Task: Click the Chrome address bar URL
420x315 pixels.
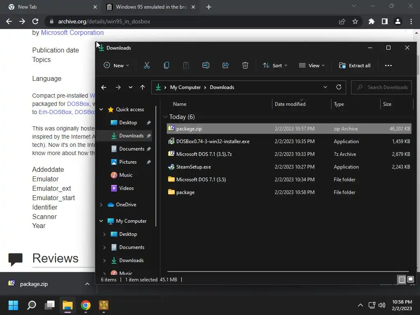Action: click(x=104, y=21)
